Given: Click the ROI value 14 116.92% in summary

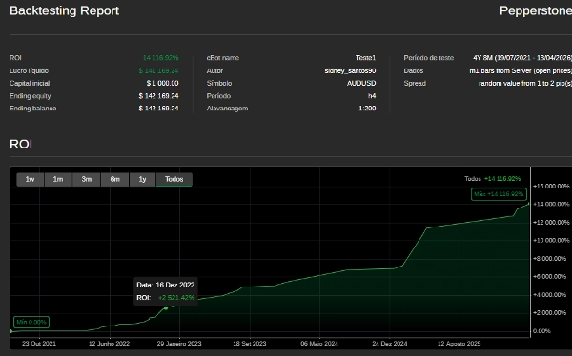Looking at the screenshot, I should click(x=161, y=58).
